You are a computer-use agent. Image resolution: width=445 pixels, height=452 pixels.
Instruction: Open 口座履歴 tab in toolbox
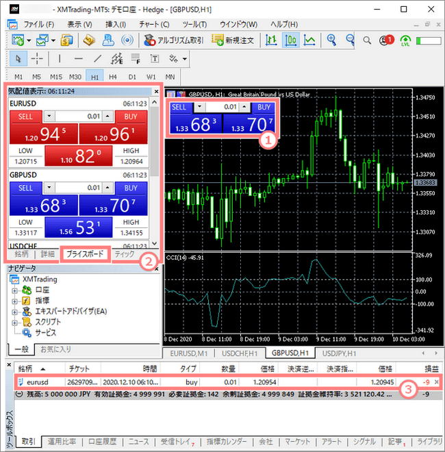click(x=102, y=442)
